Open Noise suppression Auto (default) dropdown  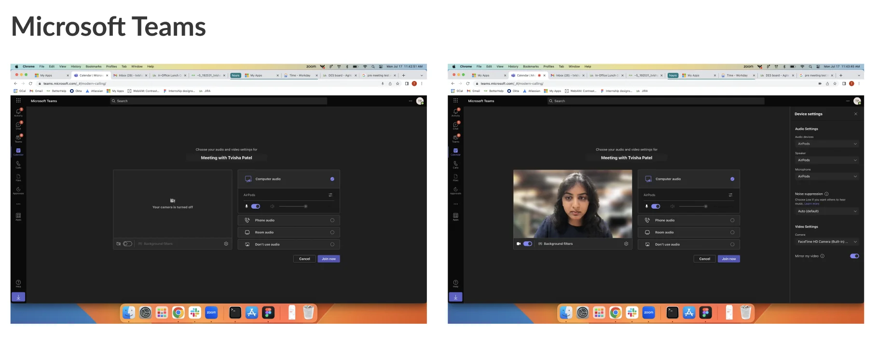click(x=827, y=211)
